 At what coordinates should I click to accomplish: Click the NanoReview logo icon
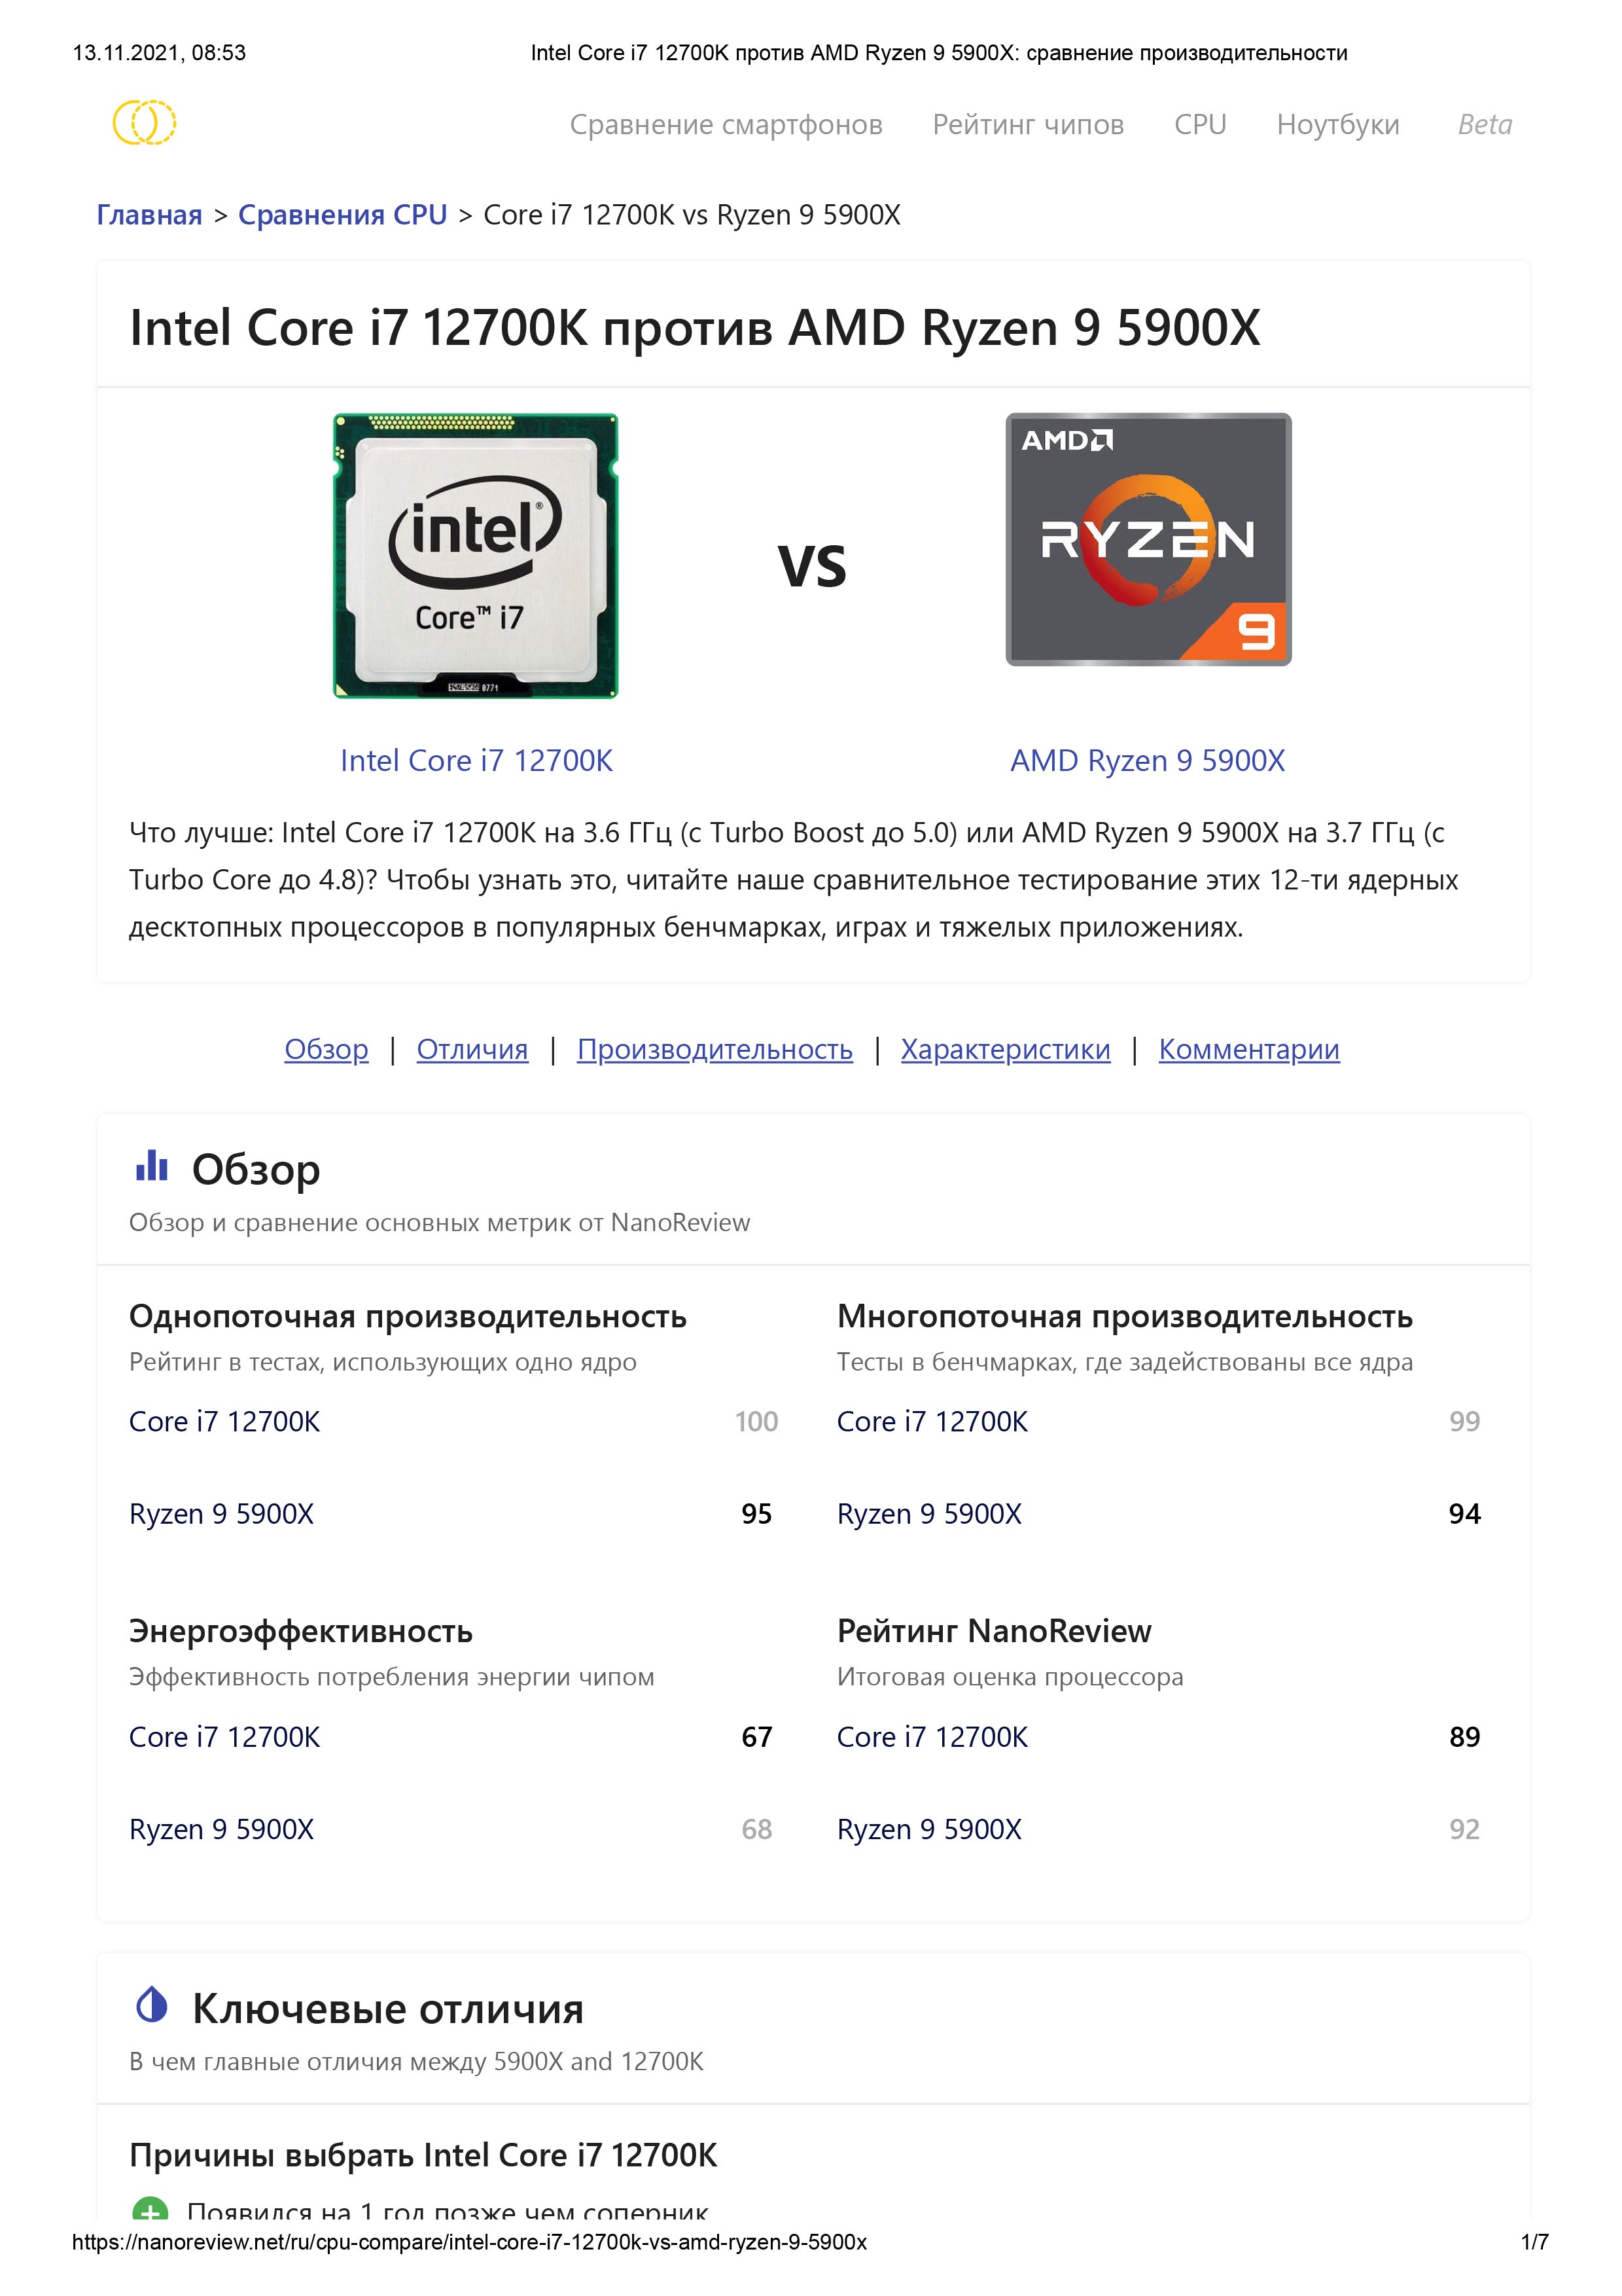tap(144, 123)
